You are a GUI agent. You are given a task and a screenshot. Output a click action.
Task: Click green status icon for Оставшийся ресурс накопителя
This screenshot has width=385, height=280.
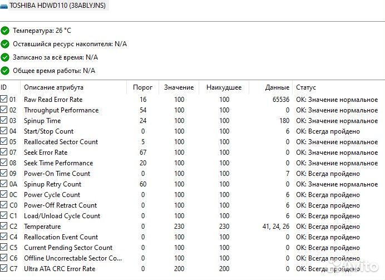[5, 44]
